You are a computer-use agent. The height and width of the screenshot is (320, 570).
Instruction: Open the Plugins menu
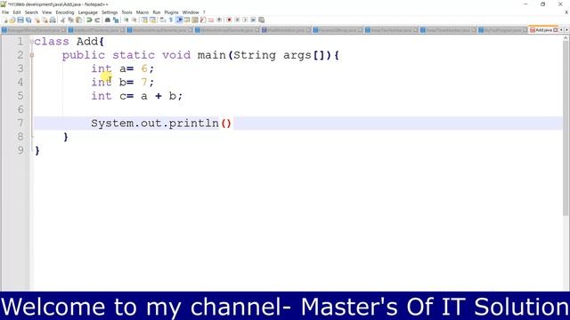pyautogui.click(x=171, y=12)
